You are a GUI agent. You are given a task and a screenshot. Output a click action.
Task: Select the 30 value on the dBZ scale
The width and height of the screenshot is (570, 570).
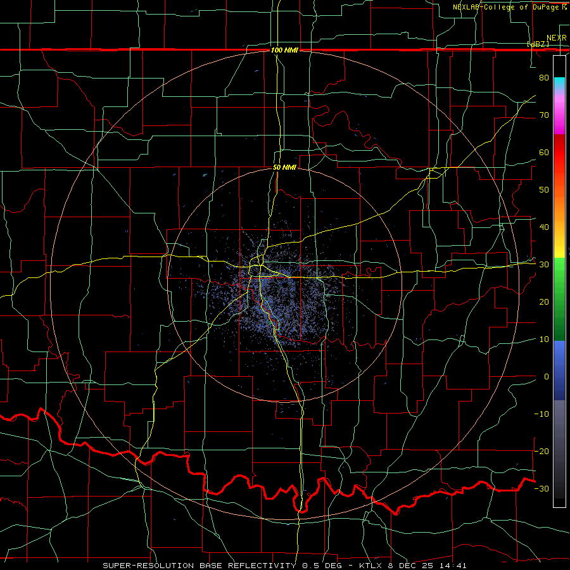coord(544,265)
